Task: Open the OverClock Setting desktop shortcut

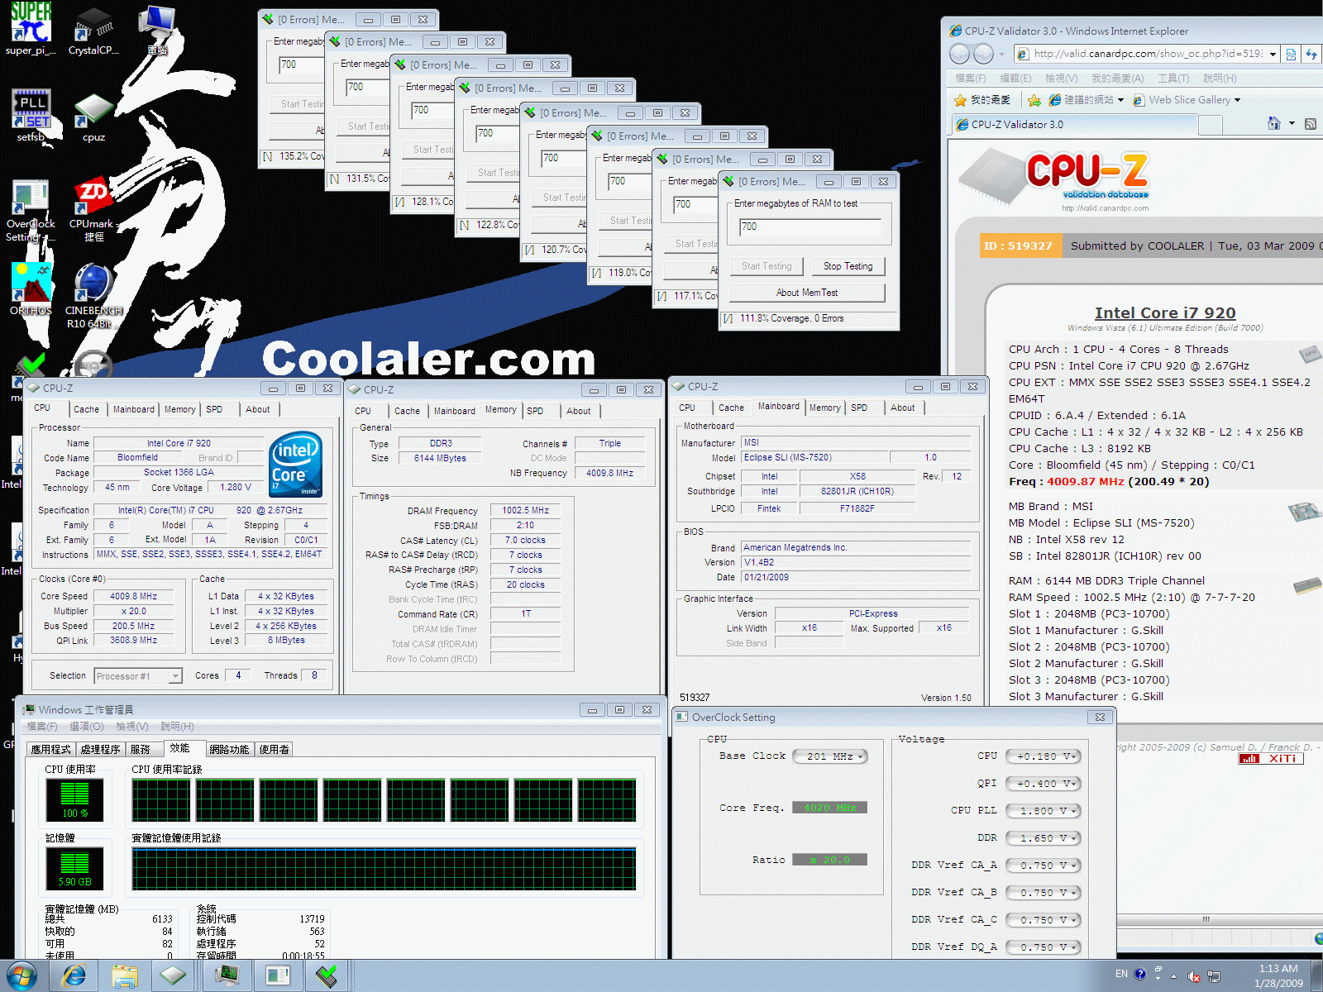Action: coord(31,211)
